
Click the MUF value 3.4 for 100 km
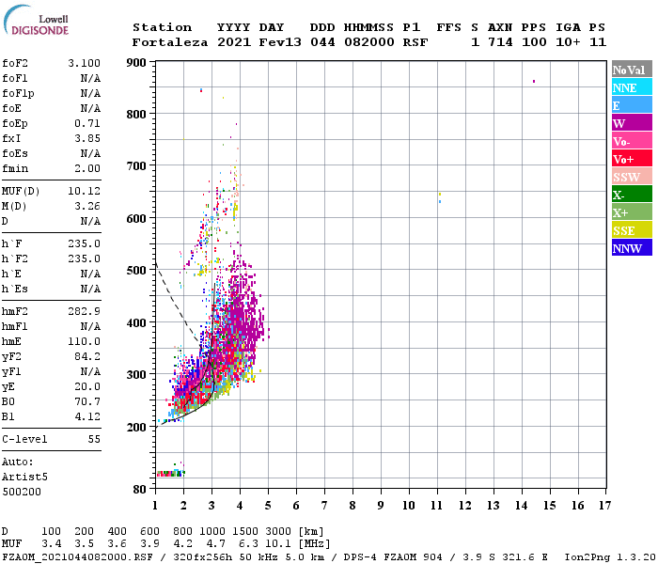tap(51, 544)
